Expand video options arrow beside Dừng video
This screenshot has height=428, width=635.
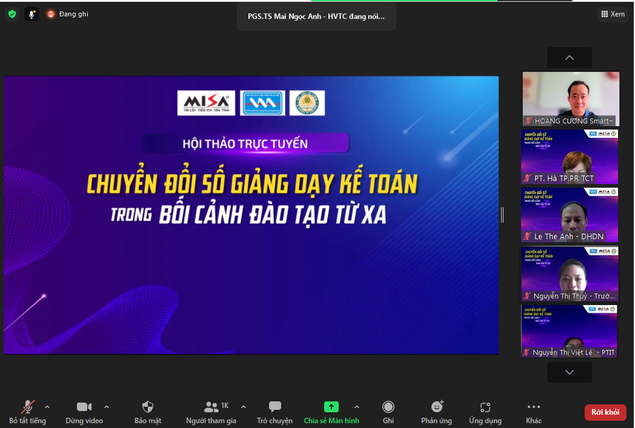(x=107, y=407)
